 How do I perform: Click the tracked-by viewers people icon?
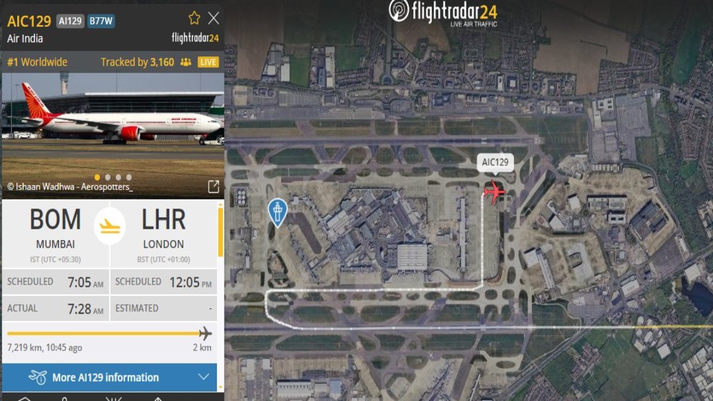(185, 62)
